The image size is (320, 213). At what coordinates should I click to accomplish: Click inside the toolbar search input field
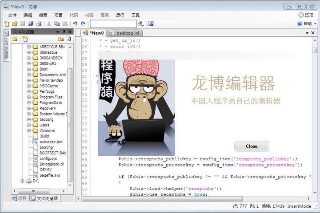tap(113, 24)
